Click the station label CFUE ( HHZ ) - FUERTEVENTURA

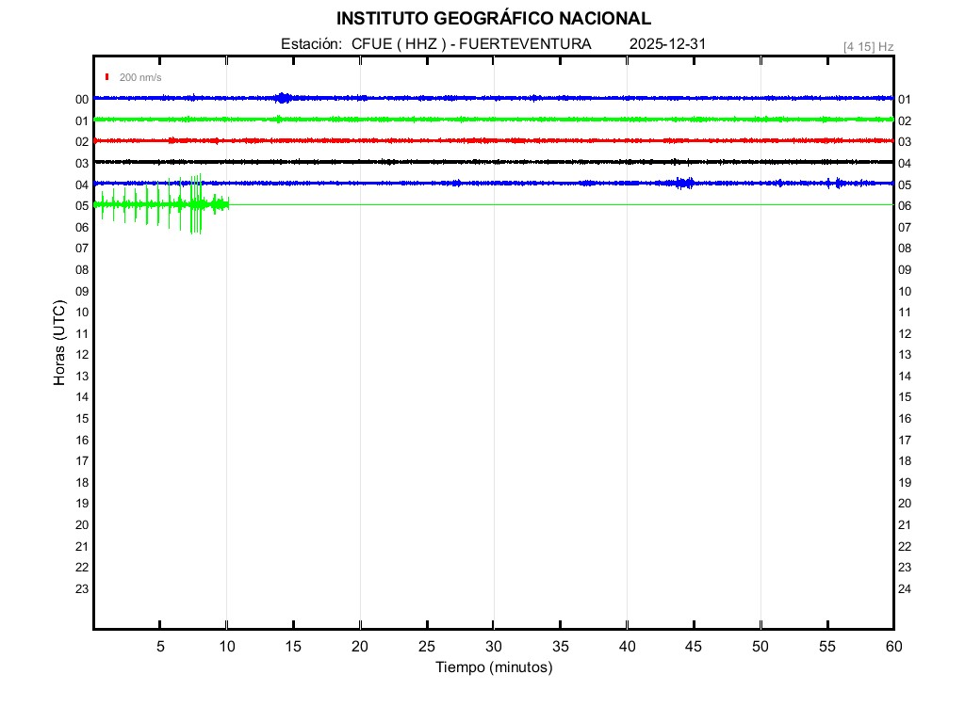pos(471,44)
